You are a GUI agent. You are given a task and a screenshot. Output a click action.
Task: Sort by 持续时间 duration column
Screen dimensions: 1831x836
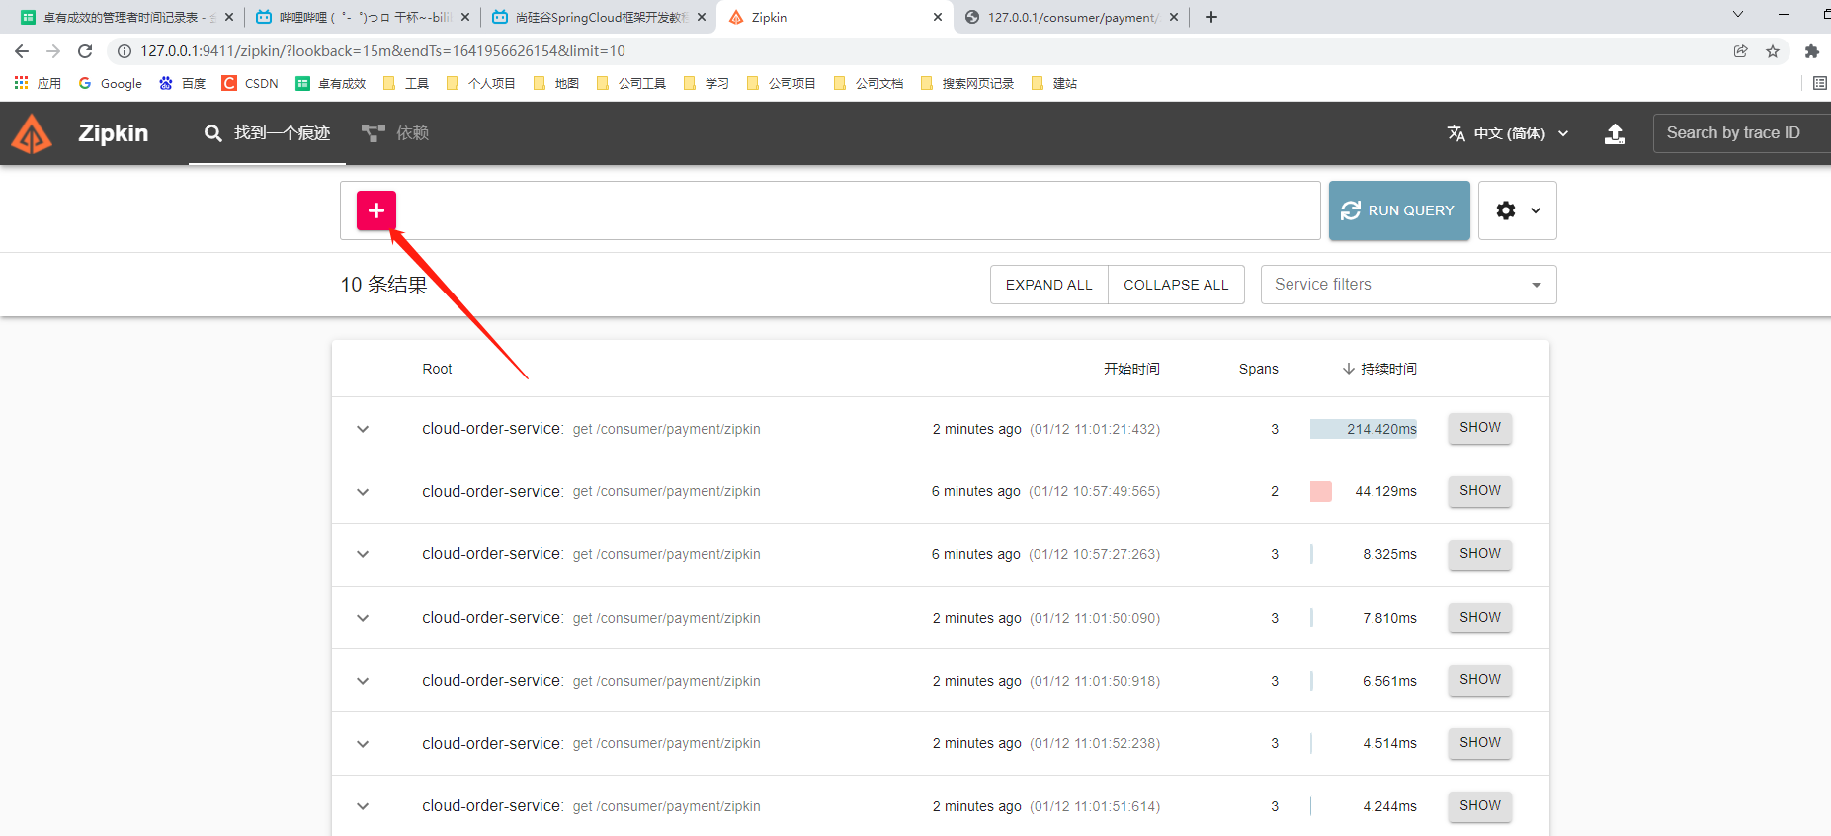[1379, 369]
